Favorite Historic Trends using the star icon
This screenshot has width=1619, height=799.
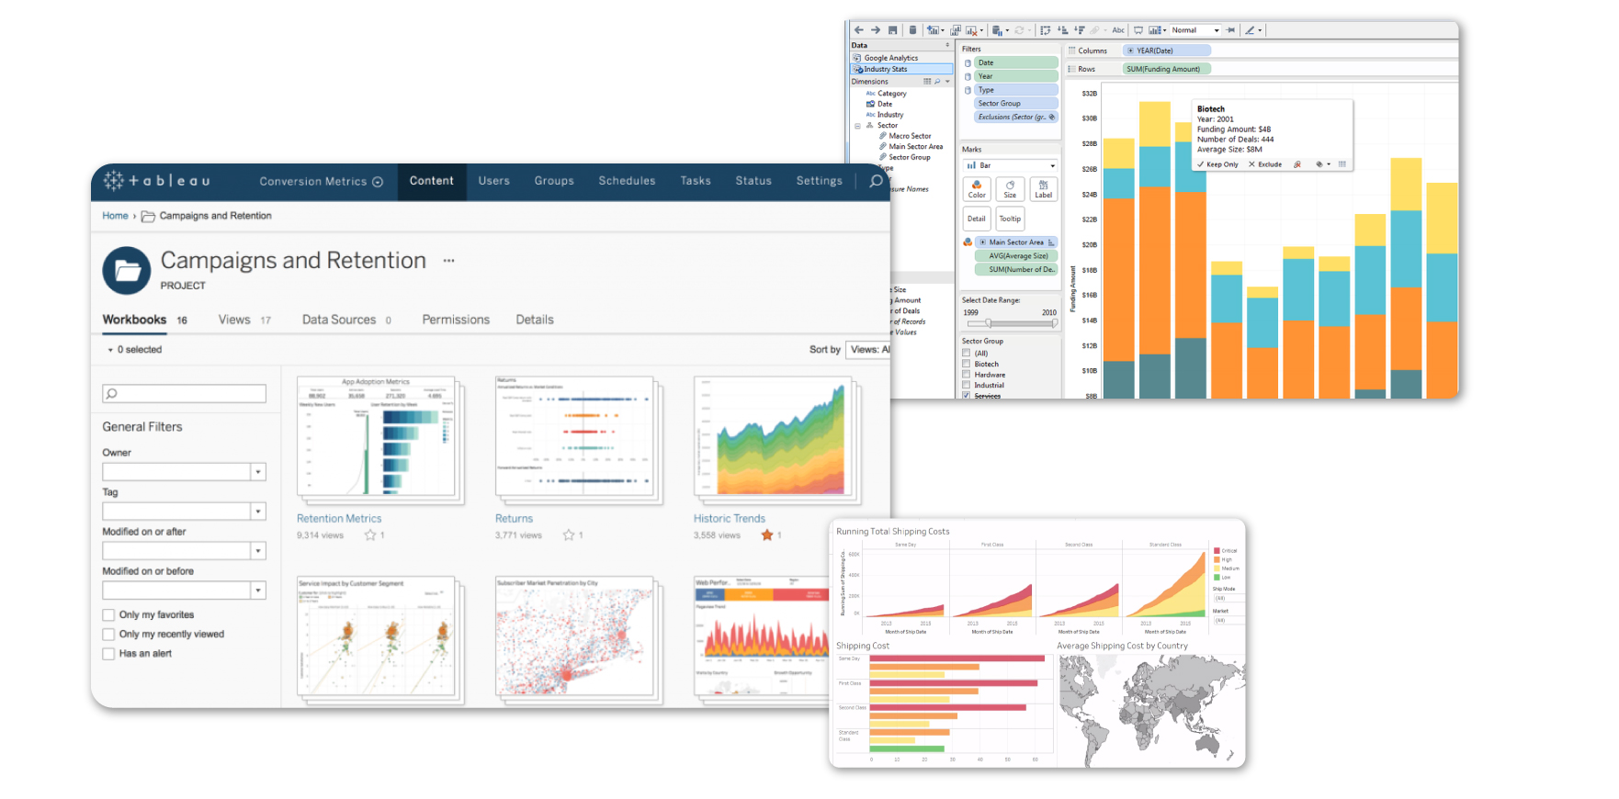[x=766, y=535]
